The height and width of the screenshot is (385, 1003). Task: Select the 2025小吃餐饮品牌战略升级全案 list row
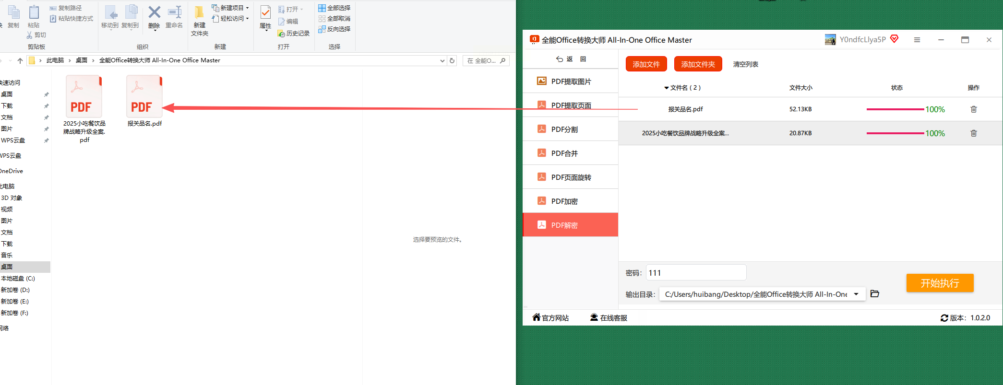(x=811, y=133)
